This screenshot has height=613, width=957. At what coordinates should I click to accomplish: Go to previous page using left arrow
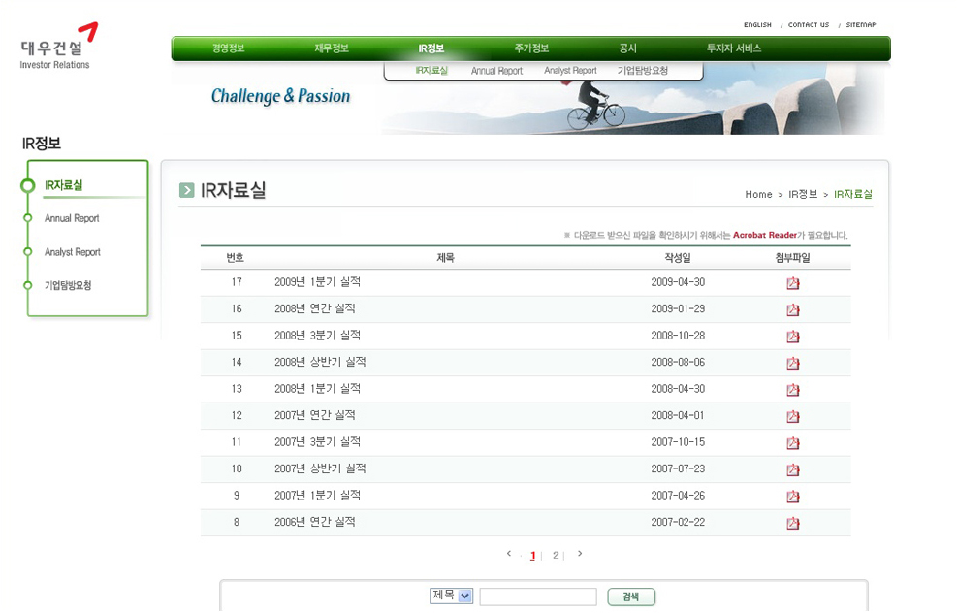pyautogui.click(x=509, y=554)
